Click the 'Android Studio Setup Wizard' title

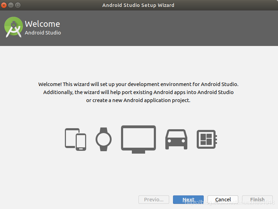click(138, 5)
